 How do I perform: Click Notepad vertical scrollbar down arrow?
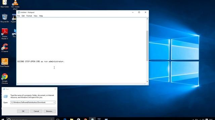click(x=147, y=81)
